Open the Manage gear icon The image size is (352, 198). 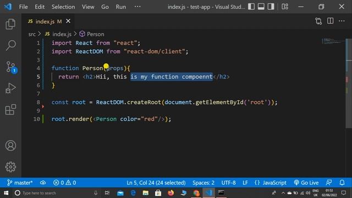tap(10, 167)
